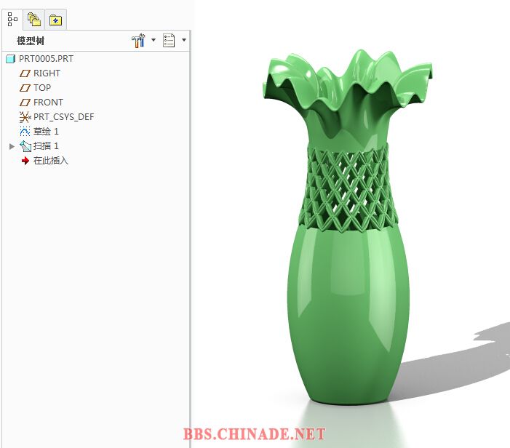The image size is (510, 448).
Task: Switch to the Model Tree tab
Action: (12, 20)
